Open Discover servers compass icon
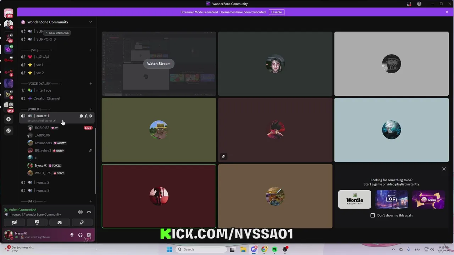The image size is (454, 255). click(x=9, y=130)
